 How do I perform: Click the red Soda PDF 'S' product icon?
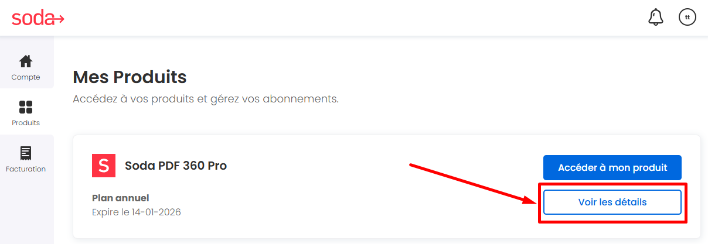click(104, 166)
